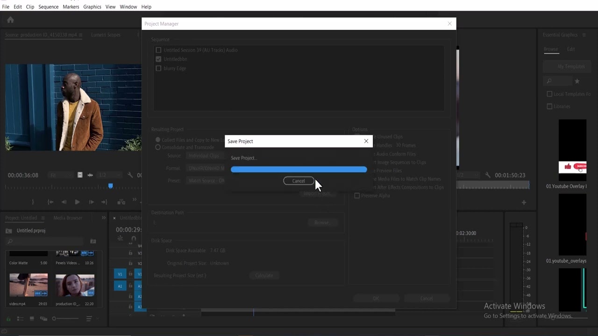The width and height of the screenshot is (598, 336).
Task: Toggle lock on track V2
Action: click(x=130, y=264)
